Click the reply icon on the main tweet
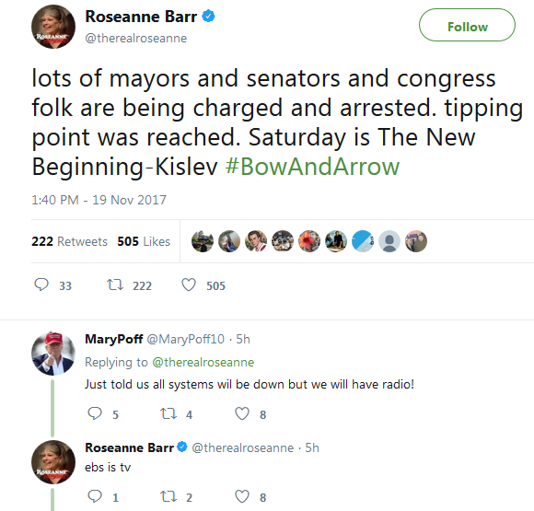The image size is (534, 511). (41, 285)
